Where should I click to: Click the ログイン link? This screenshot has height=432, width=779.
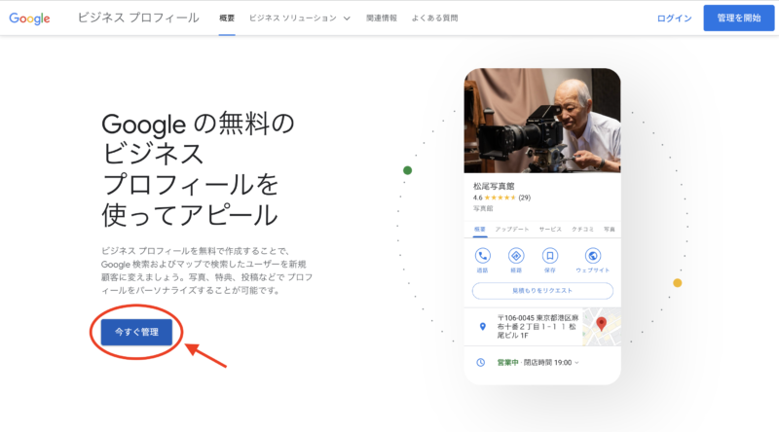(674, 18)
